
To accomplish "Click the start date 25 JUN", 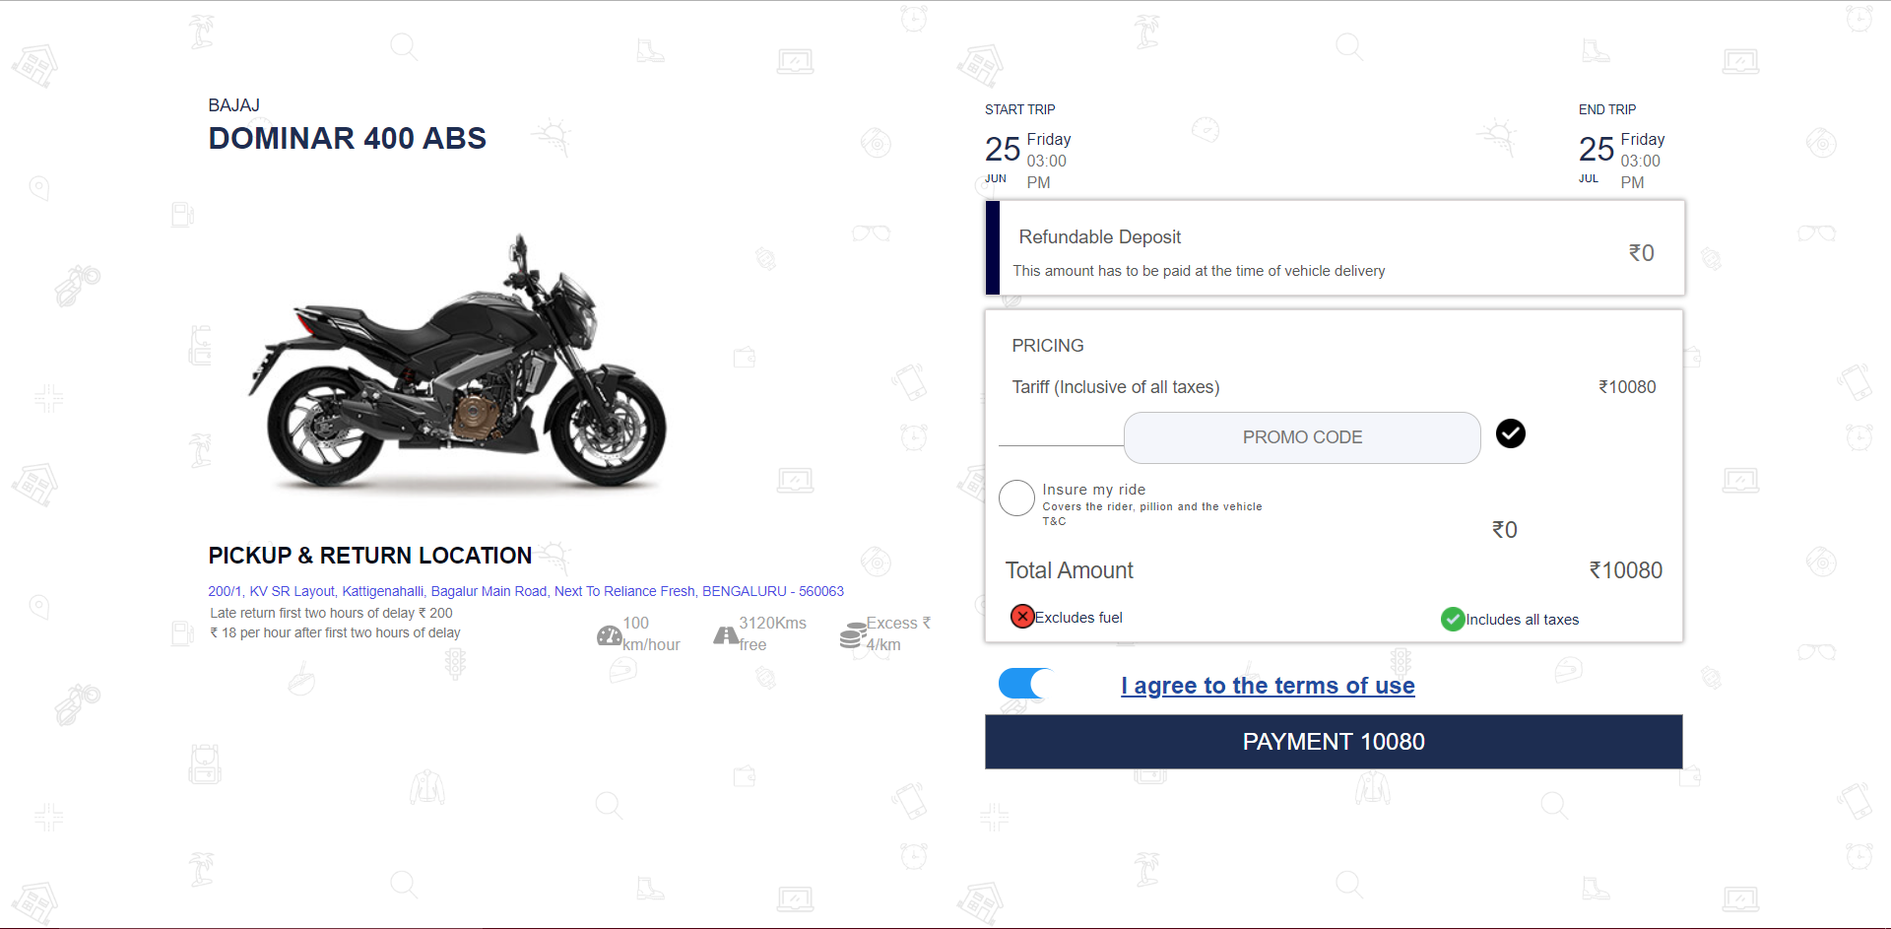I will tap(1003, 158).
